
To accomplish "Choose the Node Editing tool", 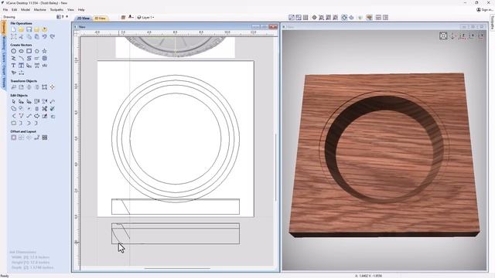I will (21, 101).
